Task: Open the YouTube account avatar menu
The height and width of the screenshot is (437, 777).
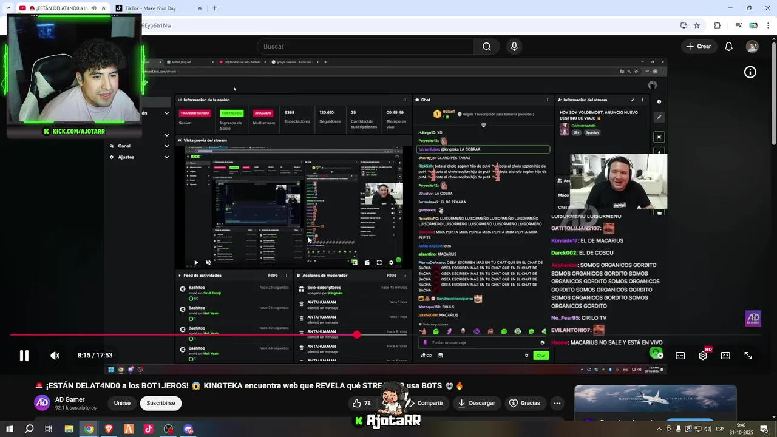Action: [x=752, y=46]
